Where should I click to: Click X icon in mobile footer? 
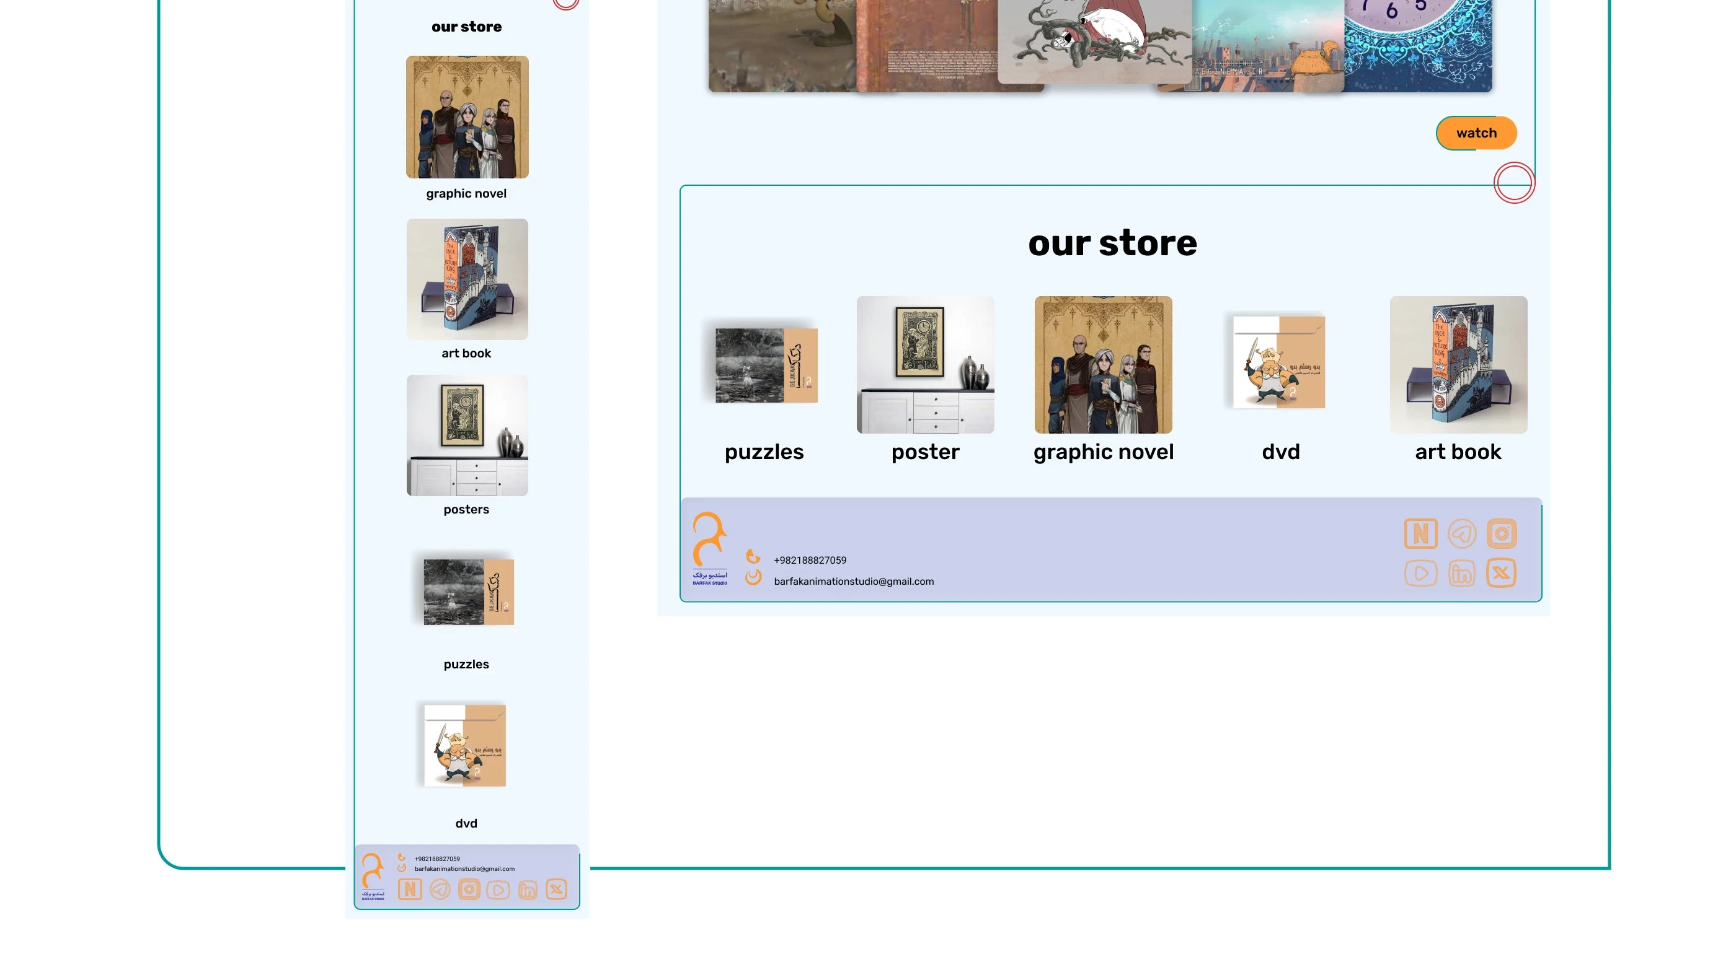pos(556,890)
